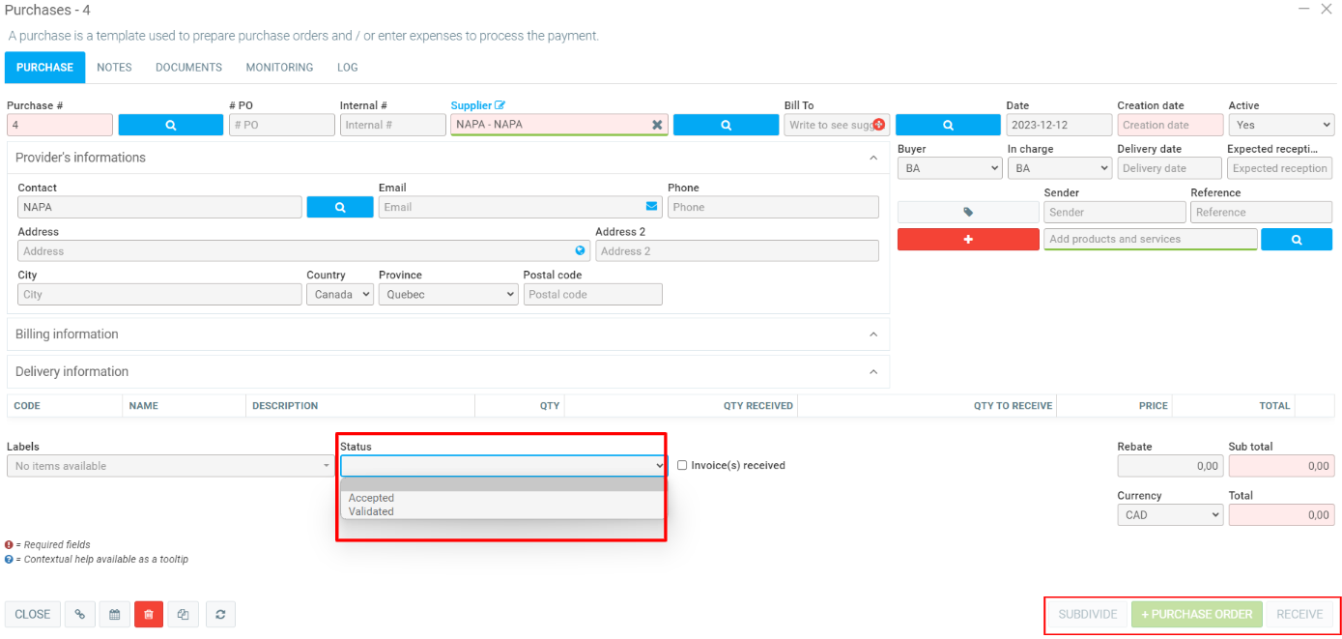This screenshot has height=639, width=1342.
Task: Set Active to No
Action: click(x=1280, y=124)
